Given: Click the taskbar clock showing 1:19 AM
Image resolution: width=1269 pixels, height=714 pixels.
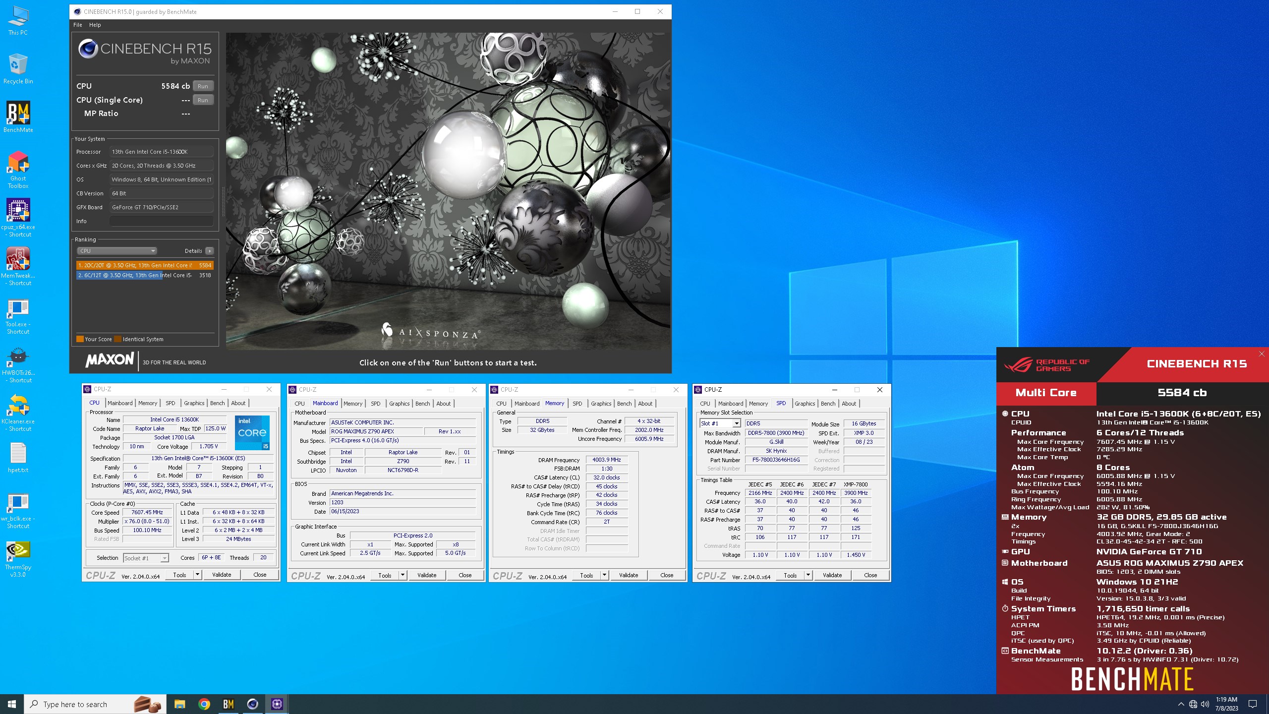Looking at the screenshot, I should click(1226, 704).
